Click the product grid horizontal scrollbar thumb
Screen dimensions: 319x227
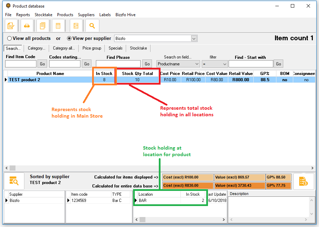click(13, 168)
